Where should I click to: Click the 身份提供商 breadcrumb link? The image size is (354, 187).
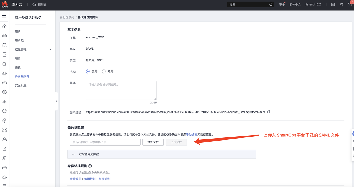[x=67, y=17]
